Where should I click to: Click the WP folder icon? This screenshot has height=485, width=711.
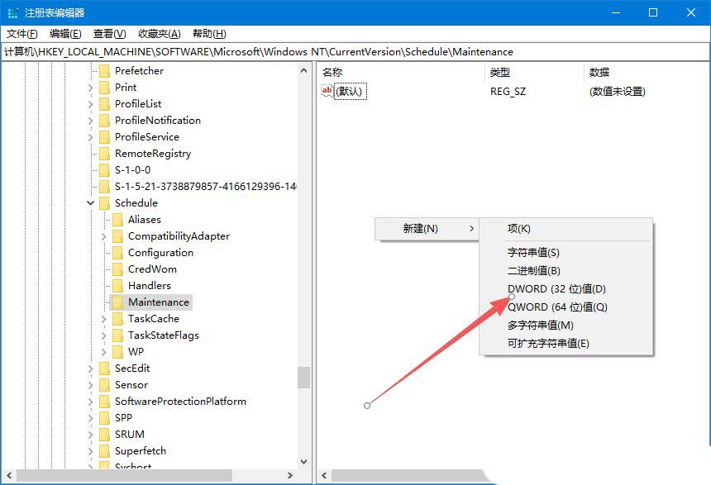117,352
